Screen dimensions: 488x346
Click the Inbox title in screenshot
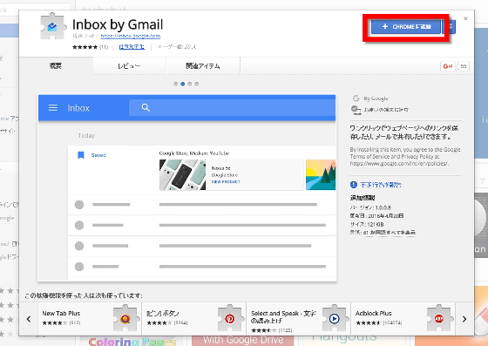pyautogui.click(x=78, y=108)
